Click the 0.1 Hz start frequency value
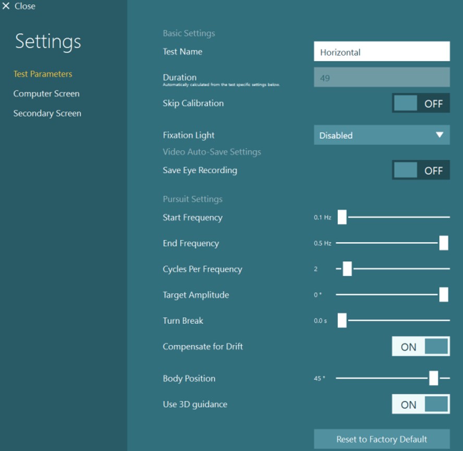Screen dimensions: 463x451 [322, 218]
